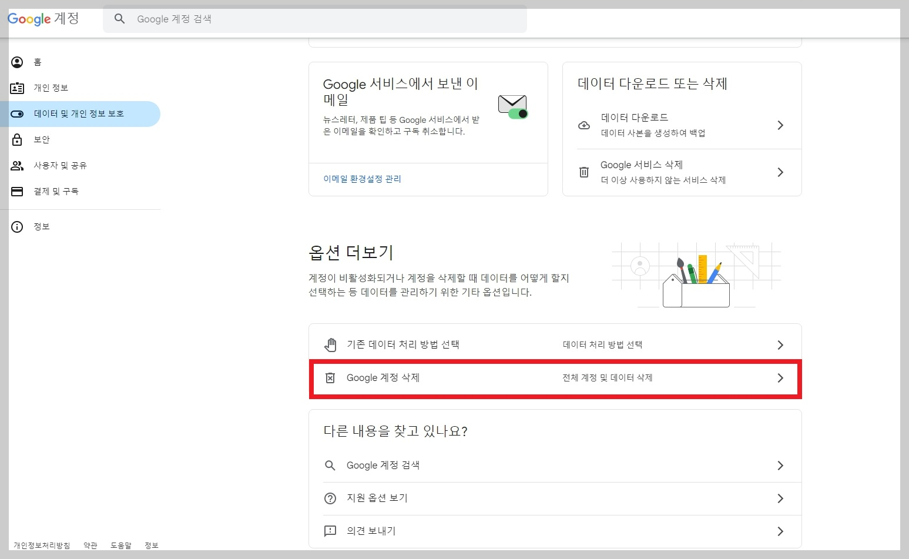
Task: Expand 의견 보내기 chevron
Action: click(780, 531)
